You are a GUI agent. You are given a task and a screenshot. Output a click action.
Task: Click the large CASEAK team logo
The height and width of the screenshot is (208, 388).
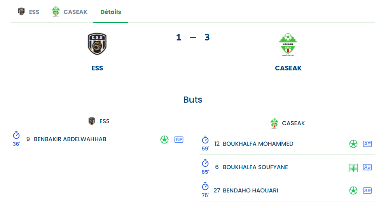pos(288,44)
